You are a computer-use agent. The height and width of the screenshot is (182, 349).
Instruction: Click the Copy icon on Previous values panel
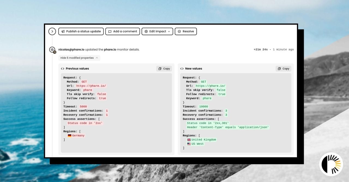[x=160, y=68]
